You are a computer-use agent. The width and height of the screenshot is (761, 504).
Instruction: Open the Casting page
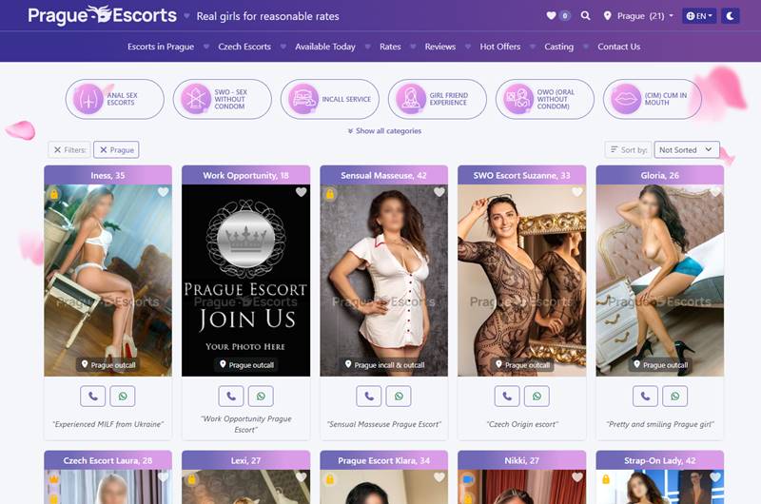point(558,47)
